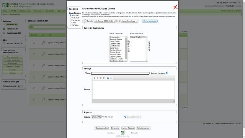
Task: Click the double left arrow between grade lists
Action: tap(129, 51)
